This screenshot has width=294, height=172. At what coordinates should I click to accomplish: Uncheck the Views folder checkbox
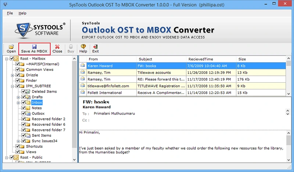(18, 152)
